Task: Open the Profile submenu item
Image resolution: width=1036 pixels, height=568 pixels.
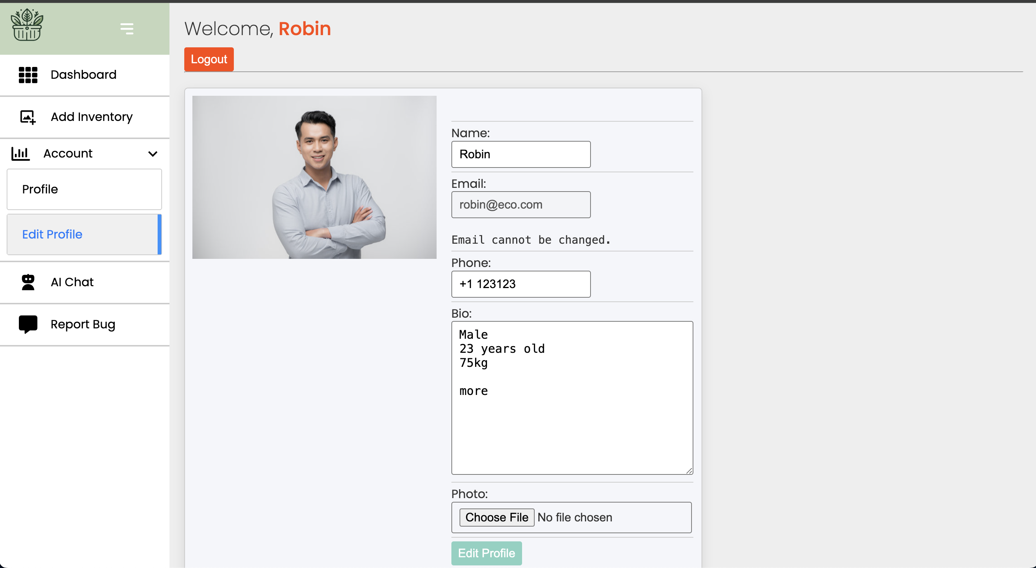Action: pos(84,189)
